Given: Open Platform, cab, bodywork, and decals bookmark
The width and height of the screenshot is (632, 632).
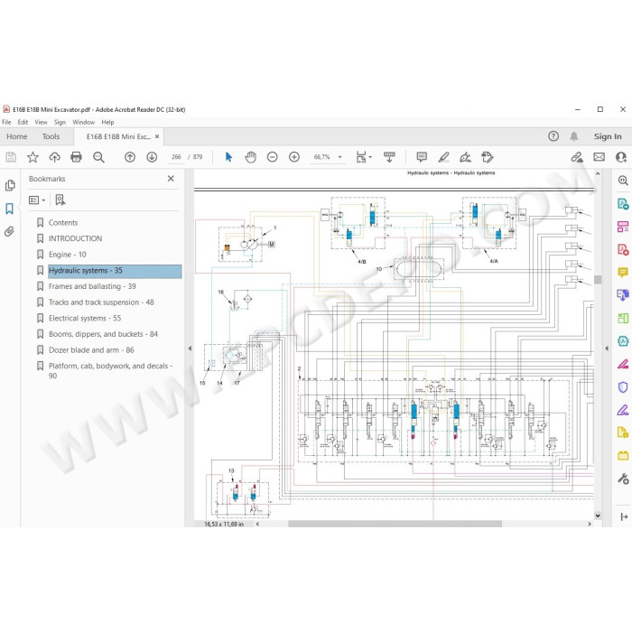Looking at the screenshot, I should coord(110,371).
